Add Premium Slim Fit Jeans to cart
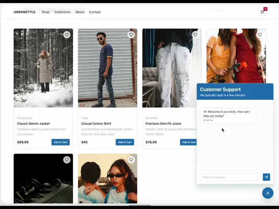Image resolution: width=279 pixels, height=209 pixels. click(x=188, y=142)
